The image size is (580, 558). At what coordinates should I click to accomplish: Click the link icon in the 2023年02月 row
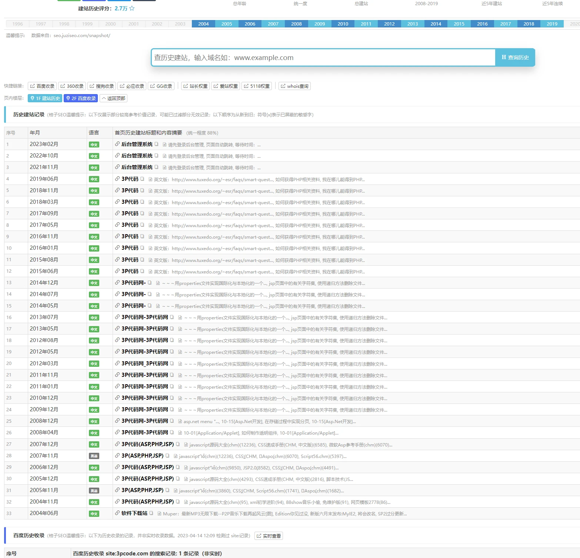(117, 144)
